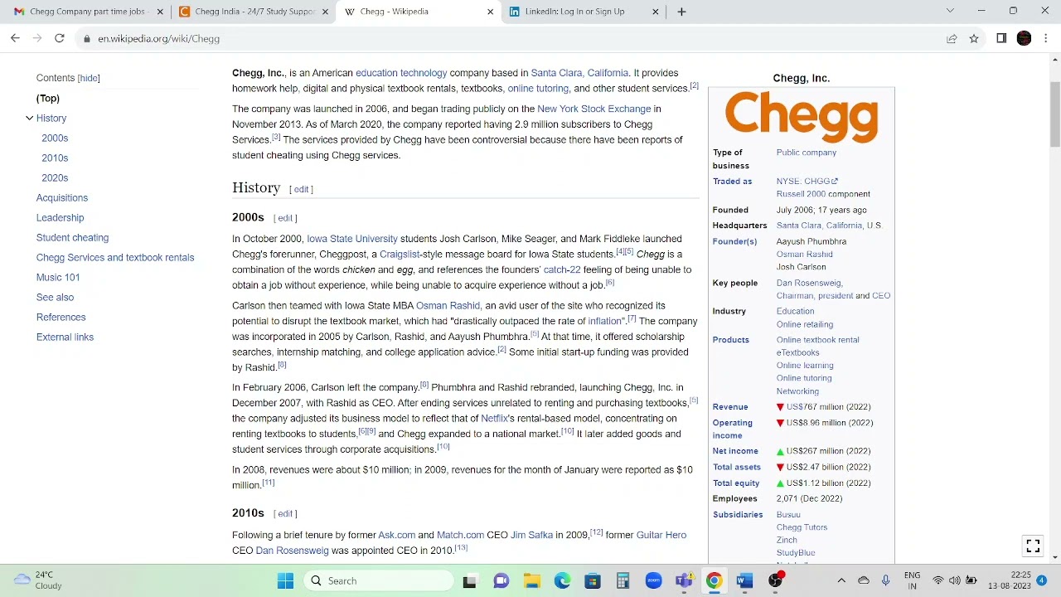The width and height of the screenshot is (1061, 597).
Task: Open the Windows Start menu
Action: point(285,580)
